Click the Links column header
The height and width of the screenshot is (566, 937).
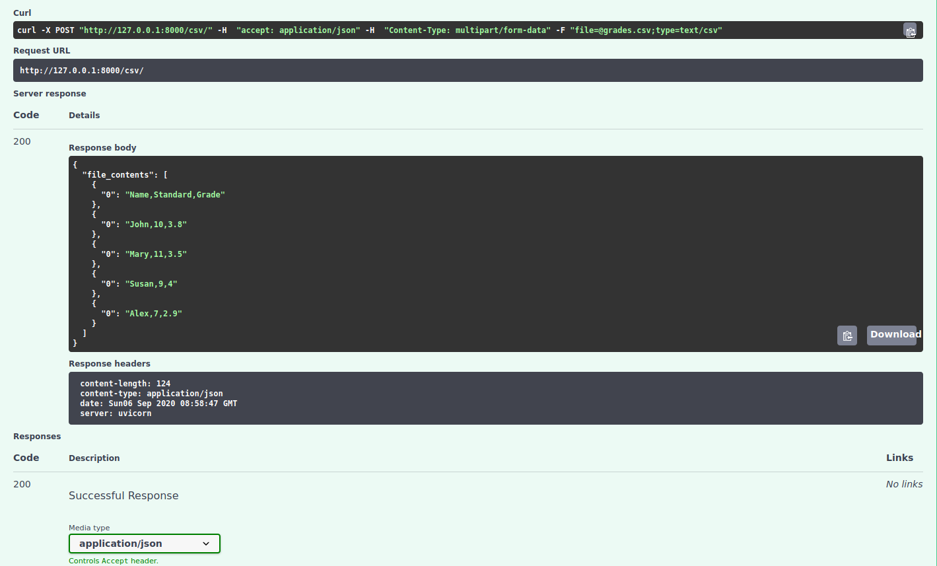pyautogui.click(x=899, y=457)
